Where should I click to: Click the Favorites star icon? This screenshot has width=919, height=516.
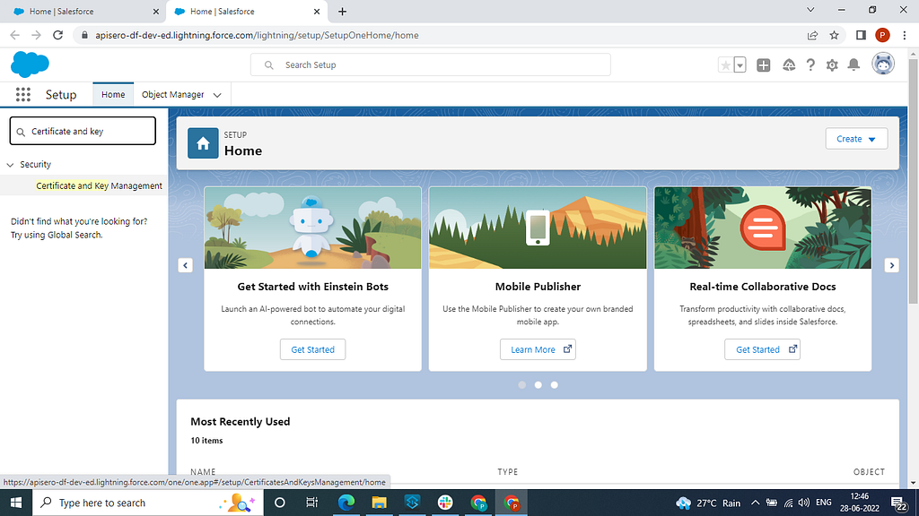point(725,64)
